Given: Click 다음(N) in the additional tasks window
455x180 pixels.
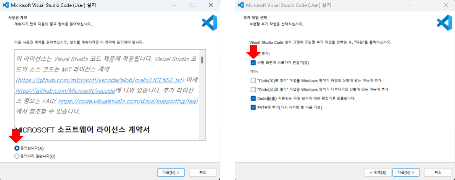Looking at the screenshot, I should pyautogui.click(x=406, y=172).
